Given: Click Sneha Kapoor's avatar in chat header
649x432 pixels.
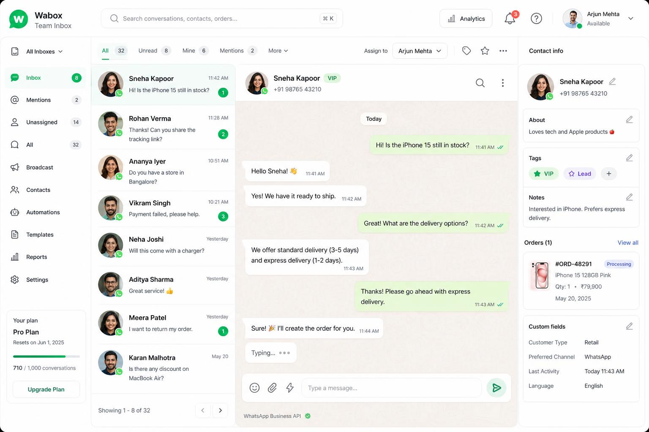Looking at the screenshot, I should click(x=256, y=83).
